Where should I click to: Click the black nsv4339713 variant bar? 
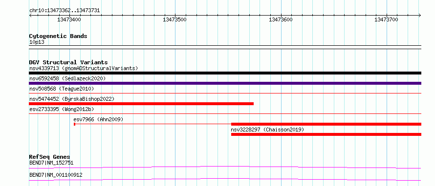(x=225, y=73)
